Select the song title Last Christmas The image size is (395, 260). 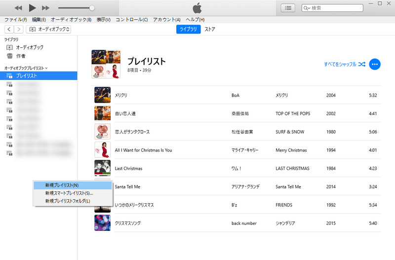pyautogui.click(x=128, y=168)
